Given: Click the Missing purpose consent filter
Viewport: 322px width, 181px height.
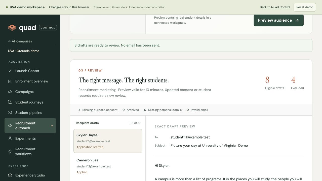Looking at the screenshot, I should click(x=98, y=110).
